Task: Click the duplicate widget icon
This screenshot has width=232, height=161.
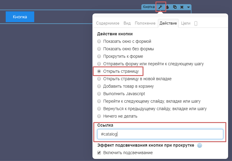Action: pyautogui.click(x=175, y=7)
